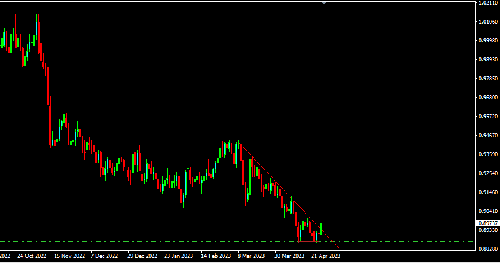Screen dimensions: 500x263
Task: Click the 0.96800 price scale label
Action: (488, 98)
